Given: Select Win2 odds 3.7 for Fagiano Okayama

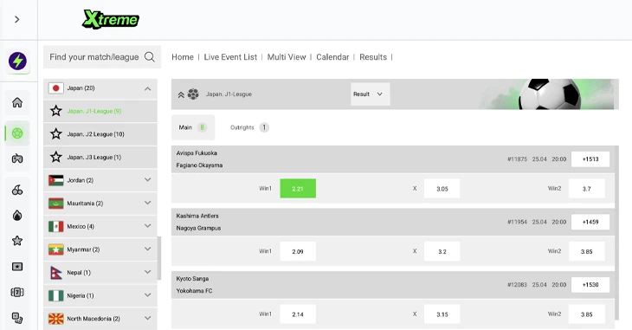Looking at the screenshot, I should tap(586, 189).
